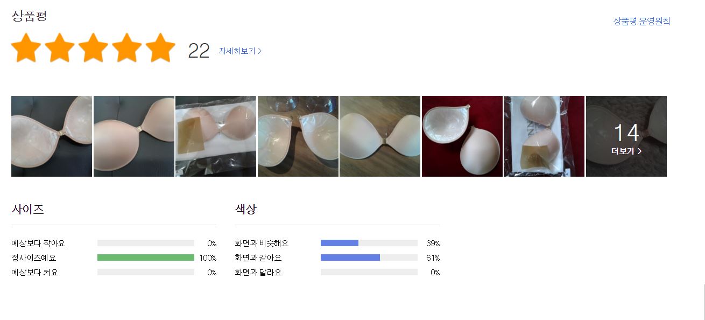
Task: Click the fifth orange rating star
Action: [160, 48]
